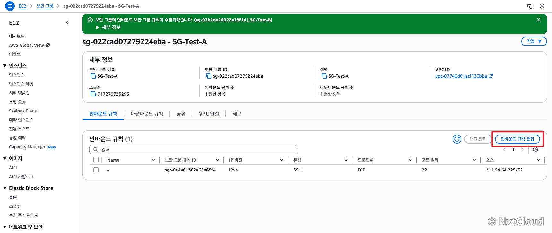Open the 작업 actions dropdown
The width and height of the screenshot is (552, 233).
click(534, 41)
